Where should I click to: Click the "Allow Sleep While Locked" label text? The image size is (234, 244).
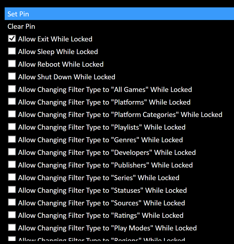(x=58, y=52)
